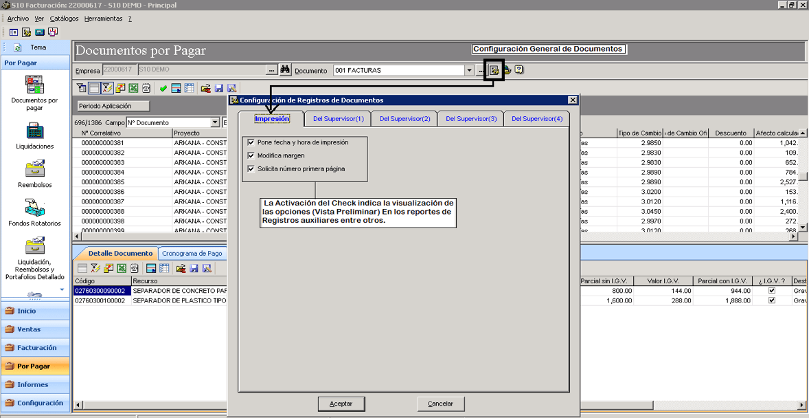
Task: Uncheck Pone fecha y hora de impresión
Action: pyautogui.click(x=251, y=142)
